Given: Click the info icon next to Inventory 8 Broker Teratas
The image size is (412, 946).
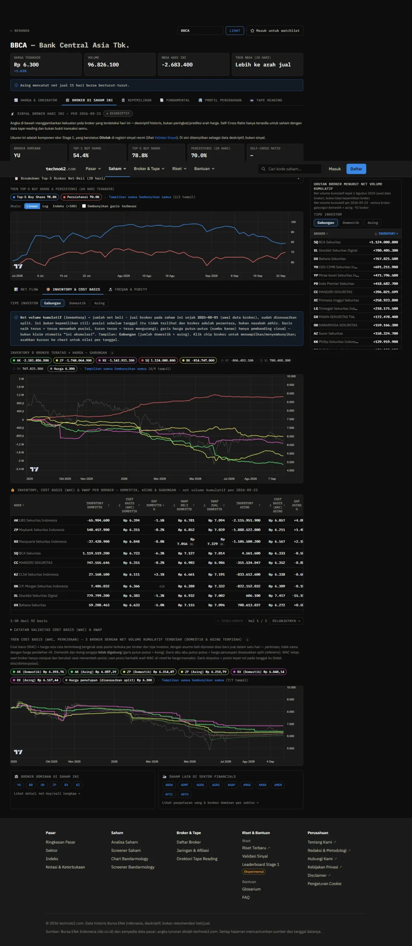Looking at the screenshot, I should point(112,353).
